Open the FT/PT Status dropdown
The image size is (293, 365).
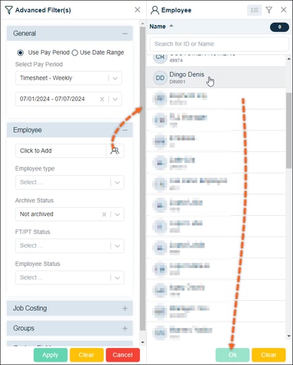pyautogui.click(x=69, y=246)
